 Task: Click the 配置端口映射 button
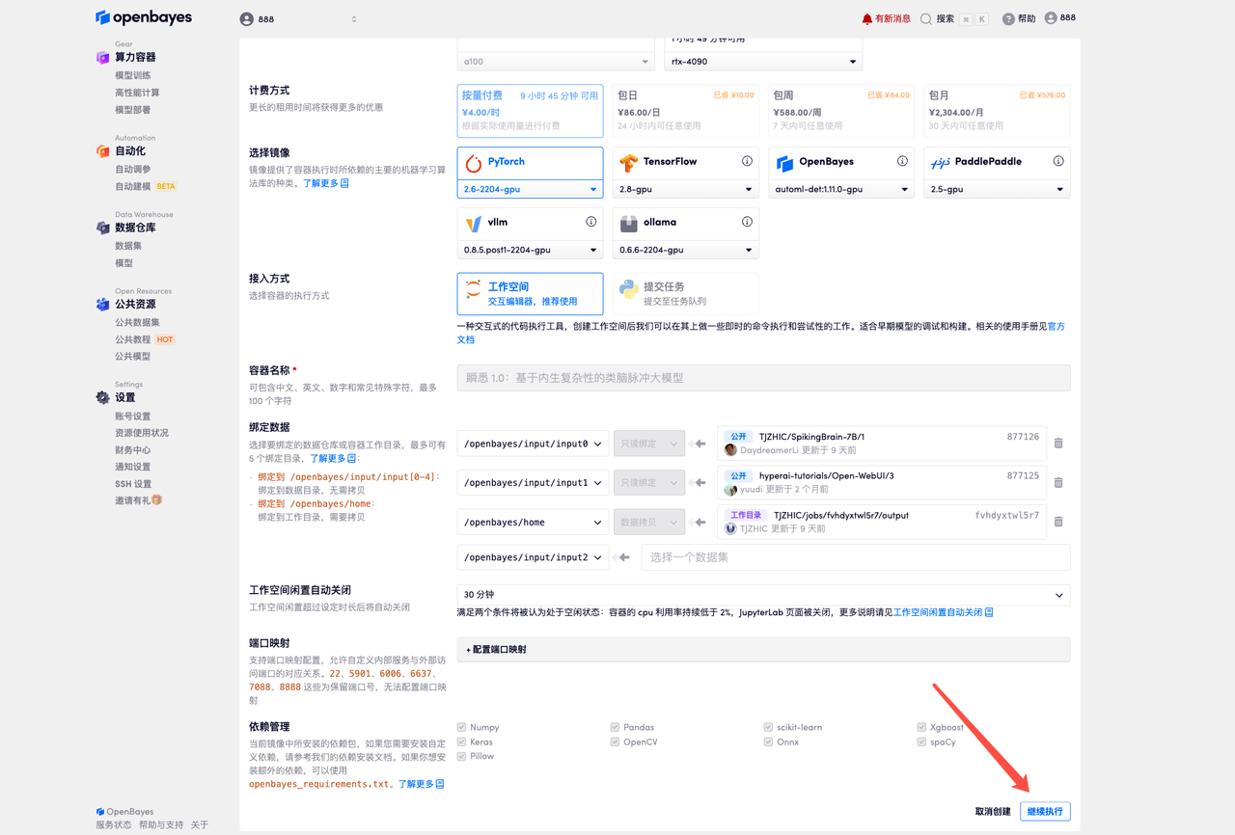763,649
